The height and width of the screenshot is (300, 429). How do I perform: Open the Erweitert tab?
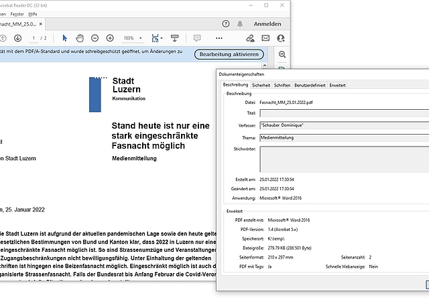tap(337, 85)
